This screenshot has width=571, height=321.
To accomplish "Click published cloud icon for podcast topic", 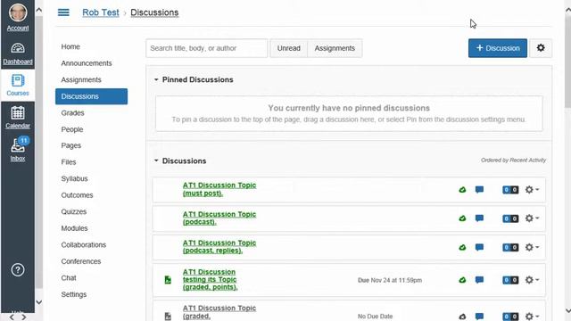I will [x=462, y=218].
